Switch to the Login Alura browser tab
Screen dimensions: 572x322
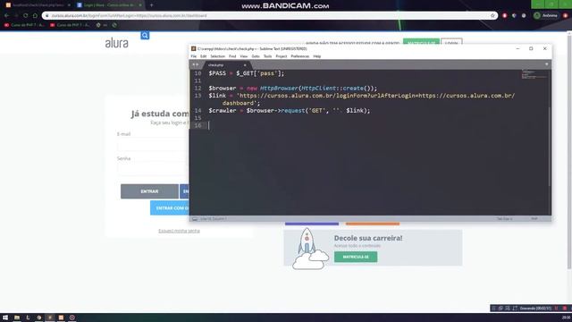[109, 5]
